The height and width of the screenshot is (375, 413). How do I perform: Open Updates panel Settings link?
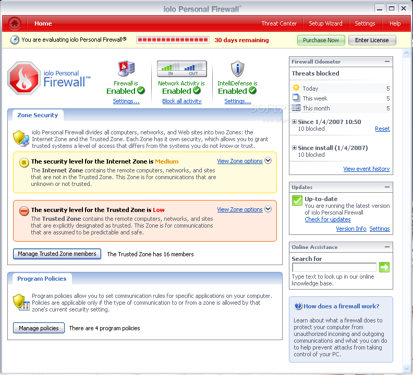click(x=380, y=229)
